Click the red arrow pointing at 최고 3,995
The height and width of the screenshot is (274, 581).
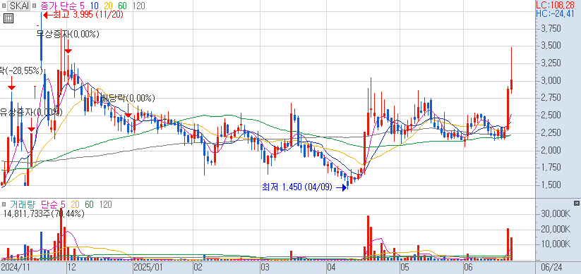[47, 15]
